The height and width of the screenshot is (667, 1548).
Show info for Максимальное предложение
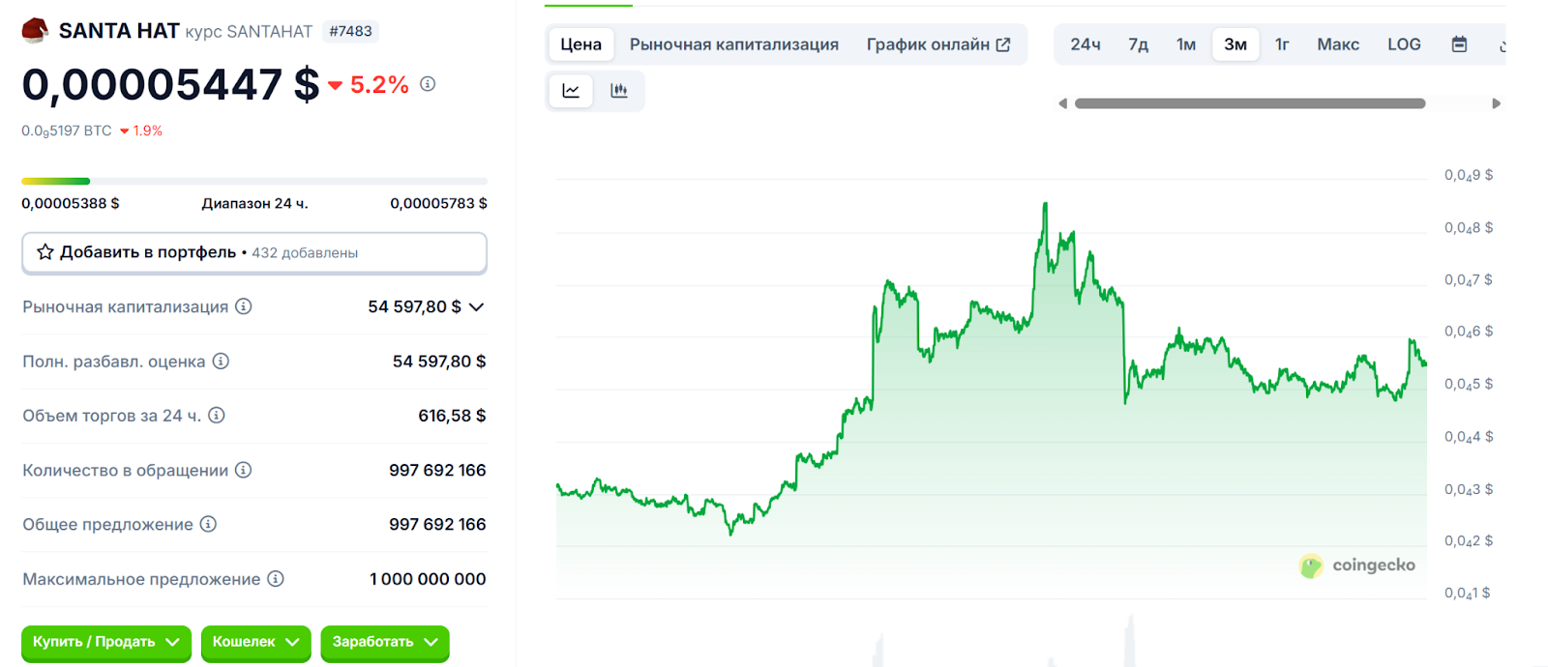(276, 578)
